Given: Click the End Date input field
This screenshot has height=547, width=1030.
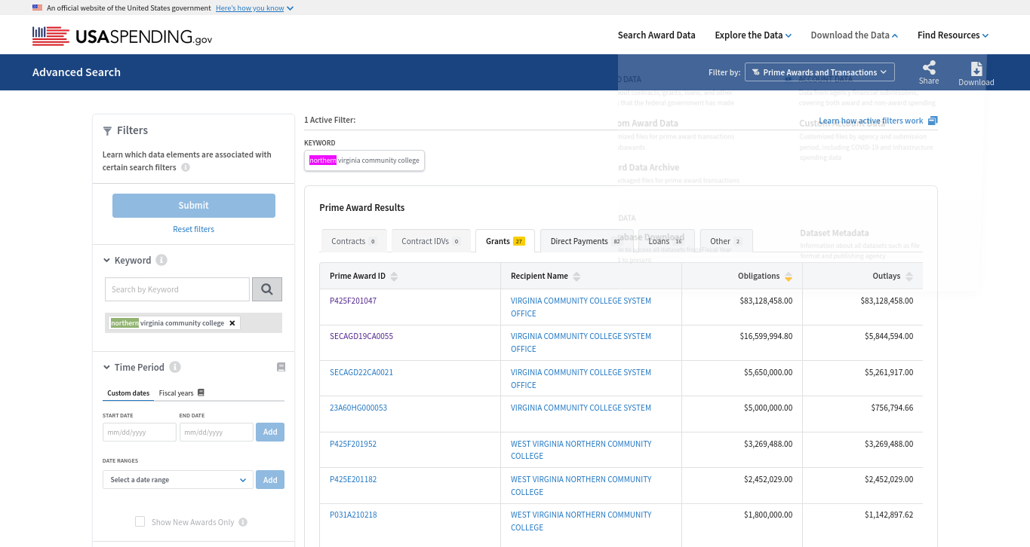Looking at the screenshot, I should coord(217,432).
